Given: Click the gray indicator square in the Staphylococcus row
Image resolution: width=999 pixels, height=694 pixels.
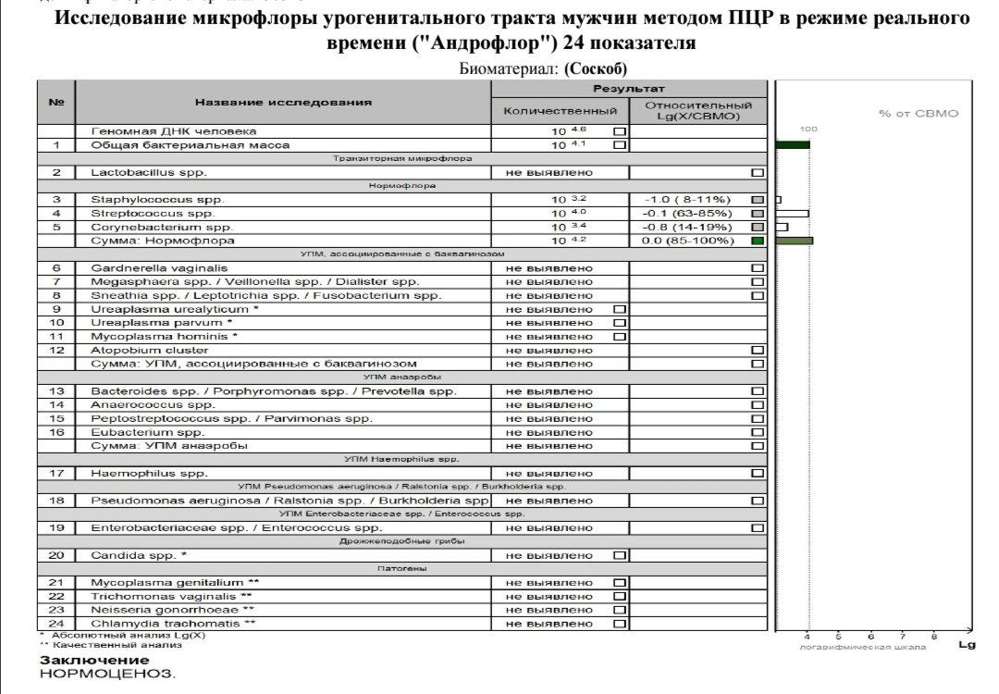Looking at the screenshot, I should [x=758, y=200].
